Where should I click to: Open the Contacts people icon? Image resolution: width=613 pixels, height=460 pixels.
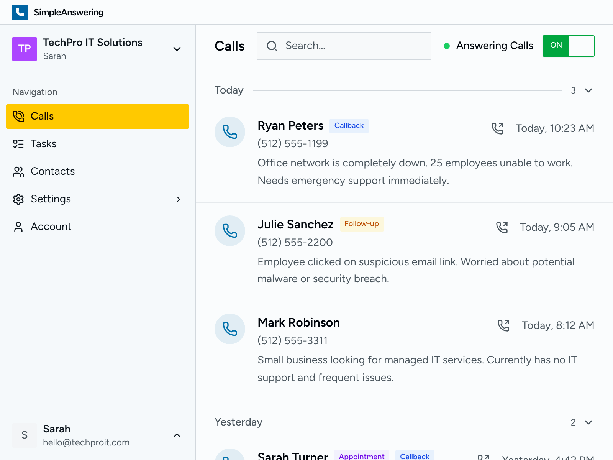[x=18, y=171]
